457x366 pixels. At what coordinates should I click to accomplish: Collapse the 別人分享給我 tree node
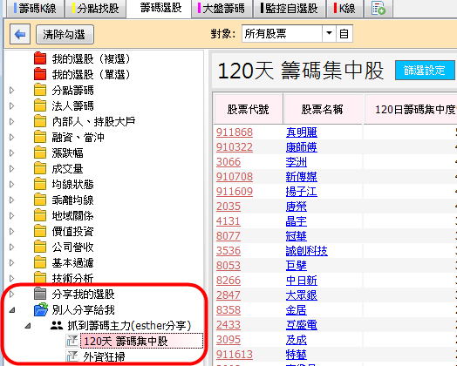[12, 310]
